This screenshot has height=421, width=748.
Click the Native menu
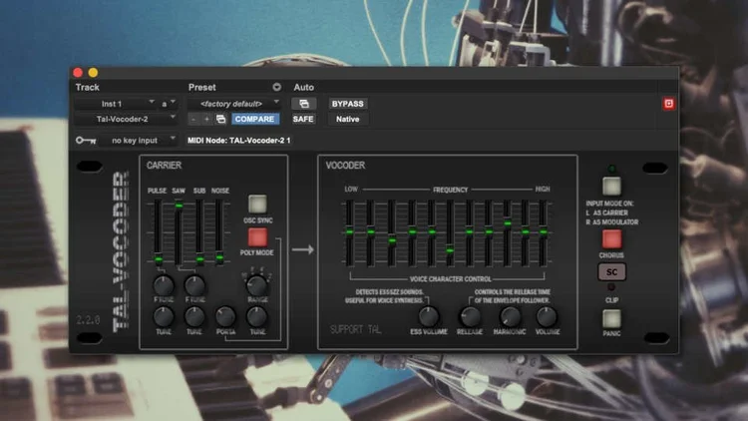click(x=348, y=119)
